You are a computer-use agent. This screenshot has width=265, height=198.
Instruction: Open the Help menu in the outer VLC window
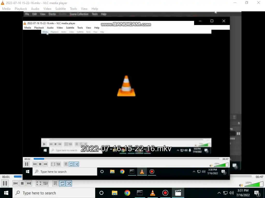pos(95,9)
